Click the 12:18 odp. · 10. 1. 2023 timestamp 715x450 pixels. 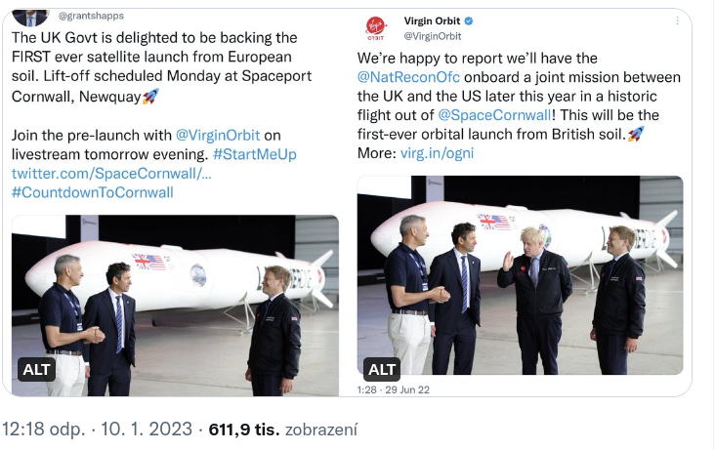(96, 429)
